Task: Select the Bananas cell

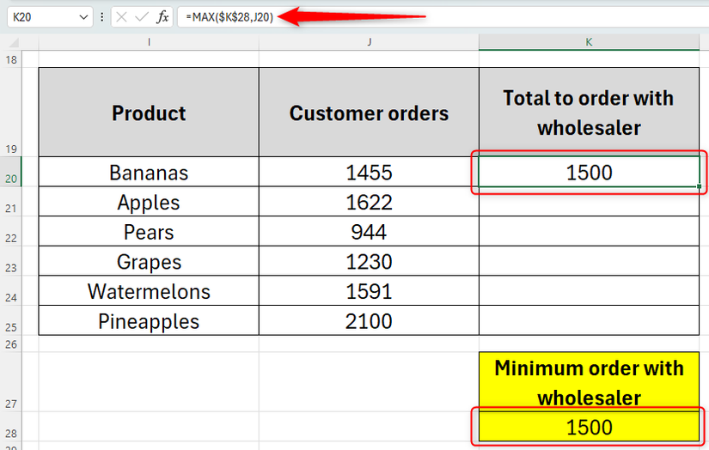Action: click(x=149, y=172)
